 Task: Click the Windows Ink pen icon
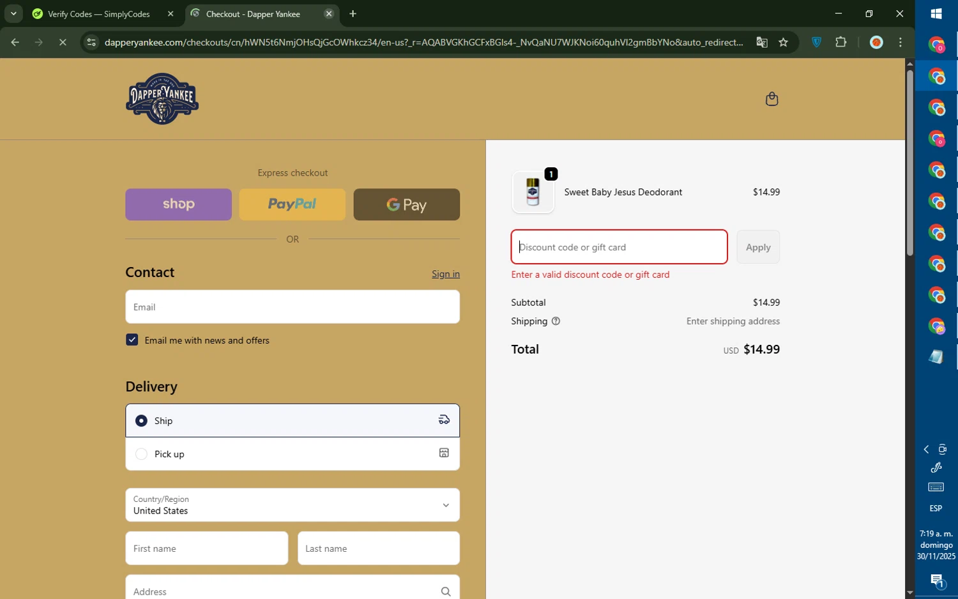pyautogui.click(x=936, y=468)
